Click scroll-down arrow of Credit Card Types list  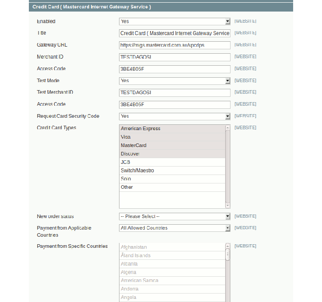pyautogui.click(x=227, y=206)
